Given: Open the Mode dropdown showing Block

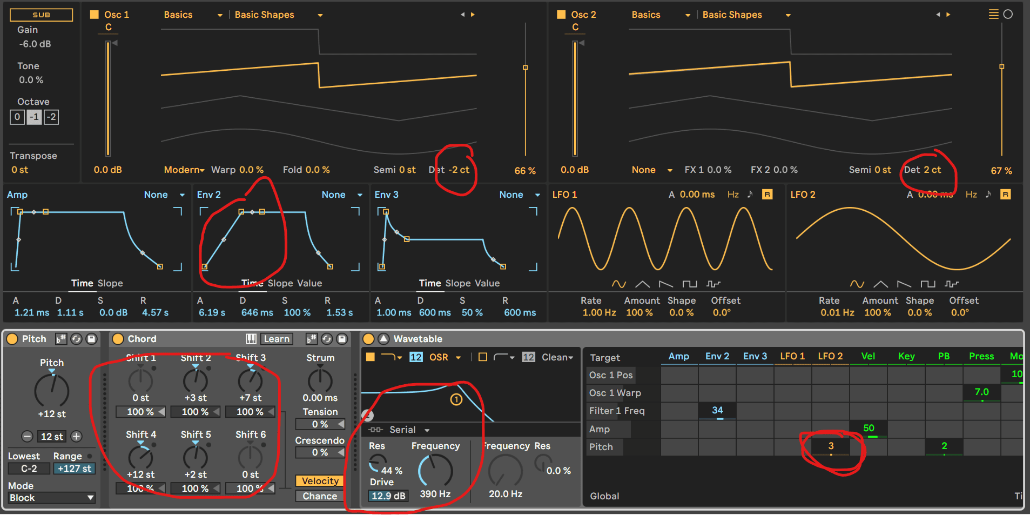Looking at the screenshot, I should point(50,498).
